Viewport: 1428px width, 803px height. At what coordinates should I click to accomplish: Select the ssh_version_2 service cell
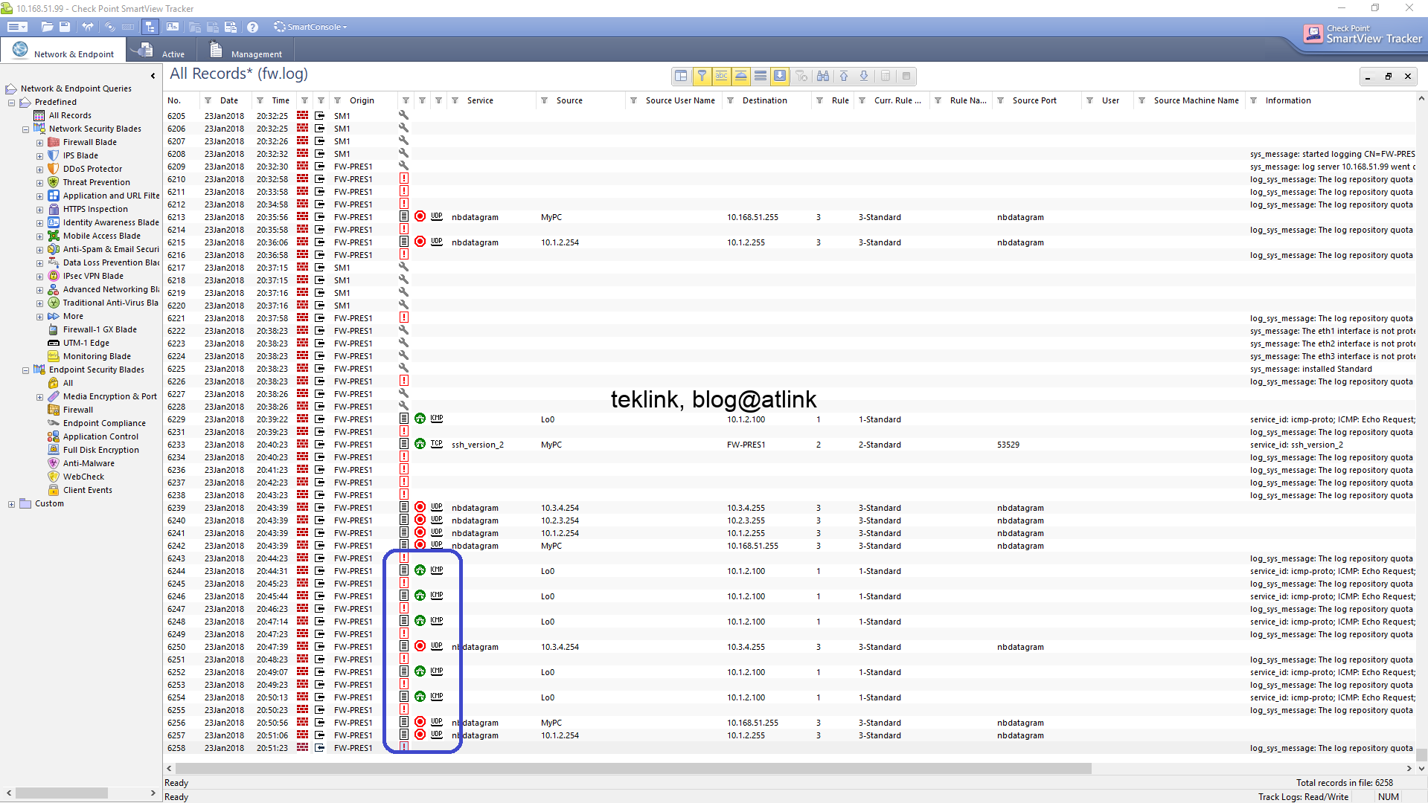[x=478, y=445]
